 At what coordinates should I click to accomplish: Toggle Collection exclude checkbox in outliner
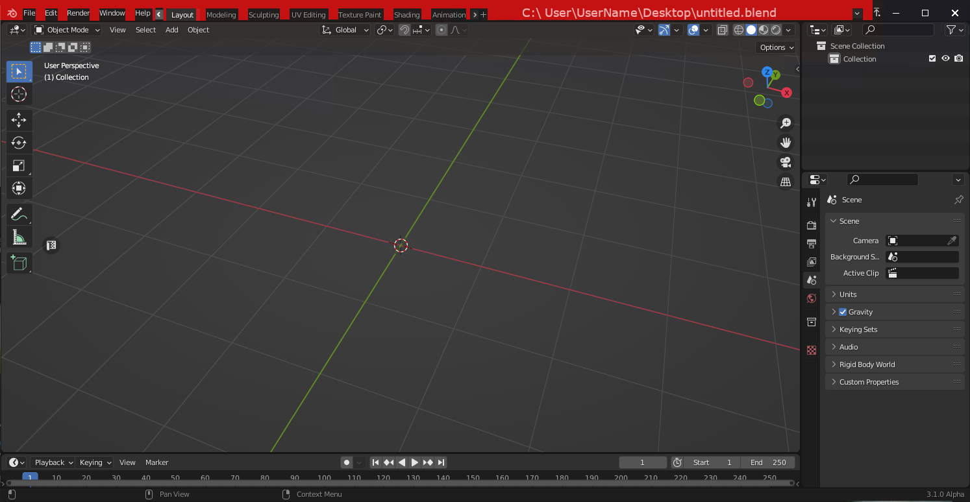pyautogui.click(x=932, y=58)
